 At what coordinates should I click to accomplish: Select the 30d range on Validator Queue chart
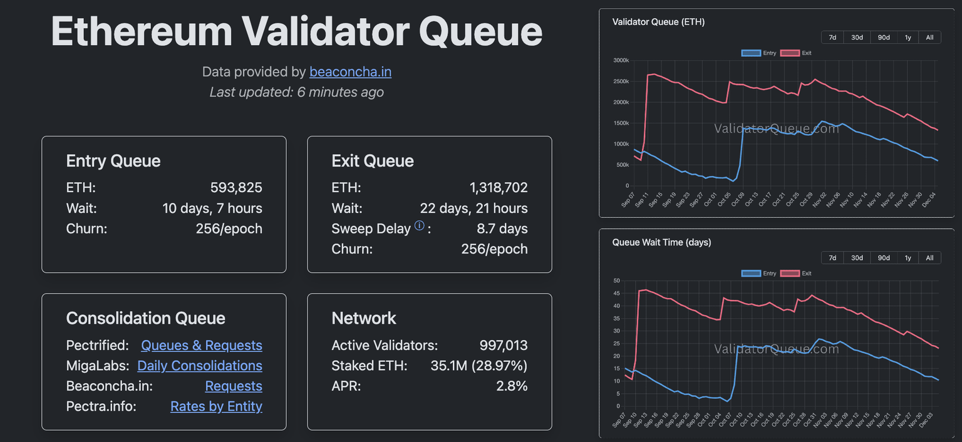(856, 37)
